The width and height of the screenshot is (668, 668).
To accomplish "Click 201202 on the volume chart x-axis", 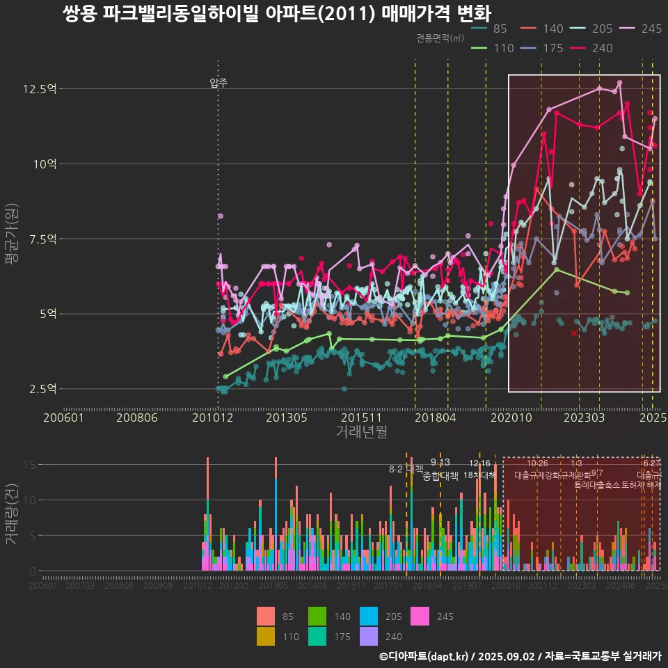I will click(x=234, y=585).
